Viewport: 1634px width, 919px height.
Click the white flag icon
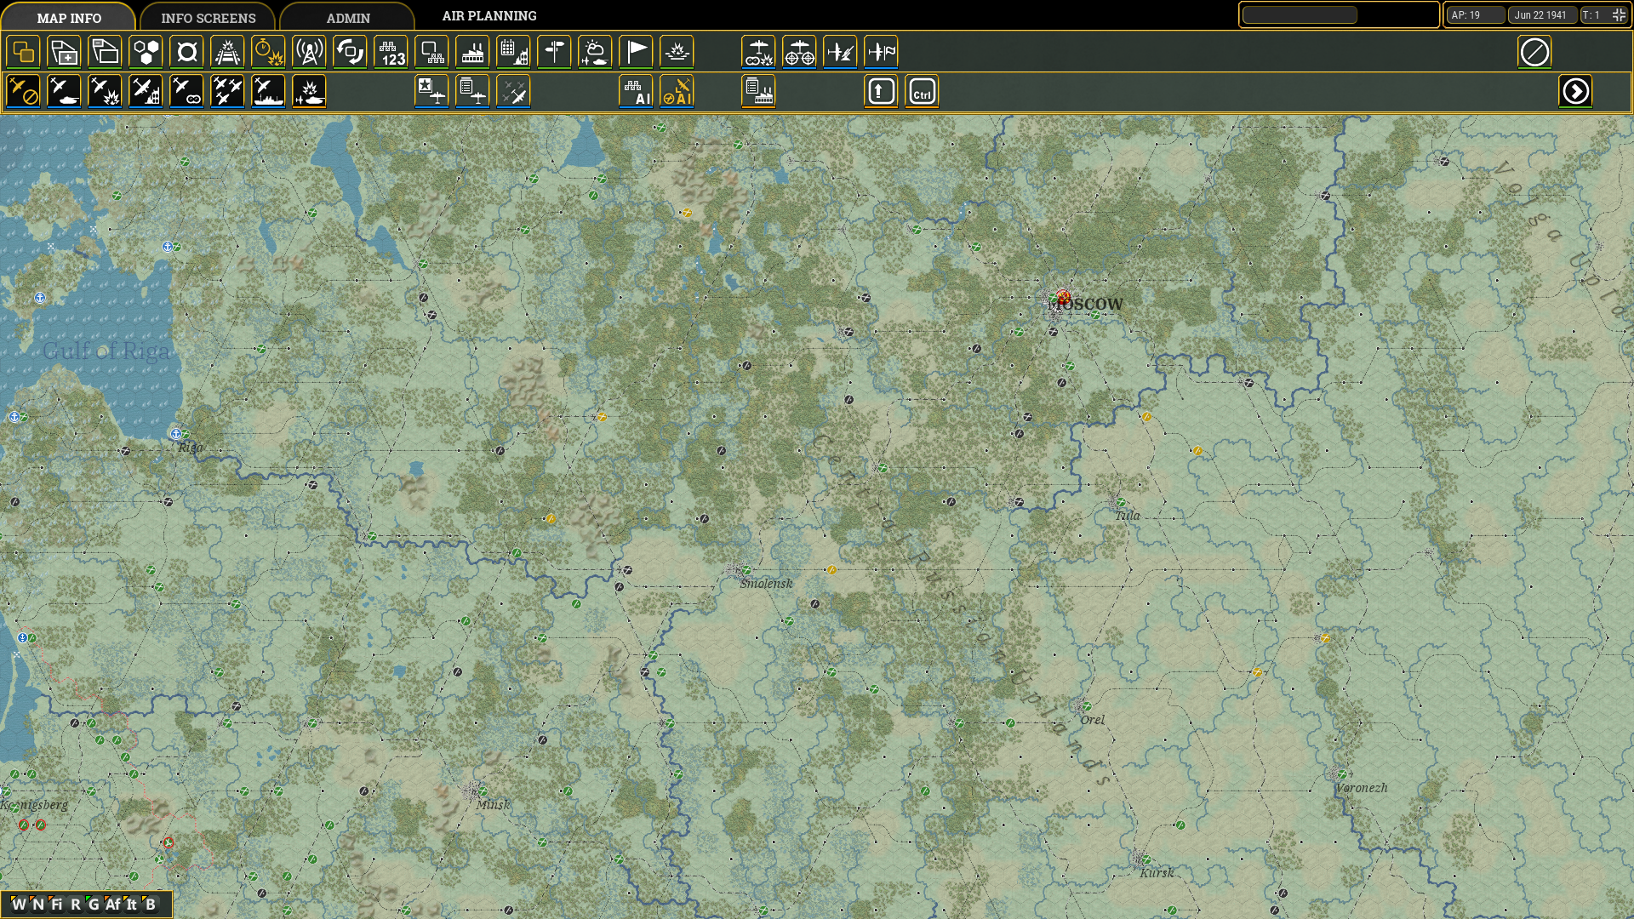pos(636,52)
